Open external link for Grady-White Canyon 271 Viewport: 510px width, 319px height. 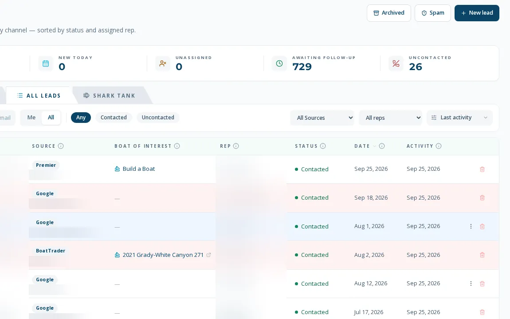point(209,255)
